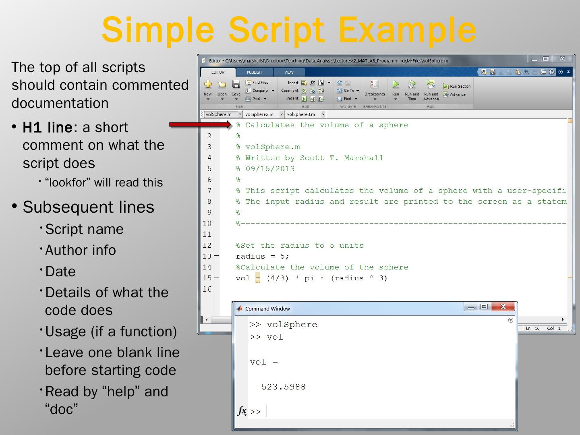Screen dimensions: 580x435
Task: Click the Go To button
Action: pos(346,91)
